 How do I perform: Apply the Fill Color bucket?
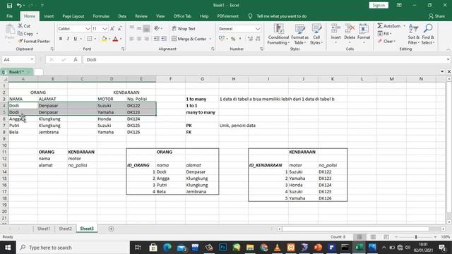[x=104, y=39]
